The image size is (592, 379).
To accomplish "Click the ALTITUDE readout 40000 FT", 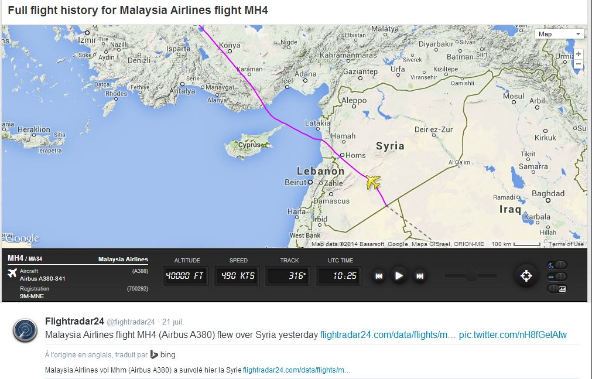I will (185, 276).
